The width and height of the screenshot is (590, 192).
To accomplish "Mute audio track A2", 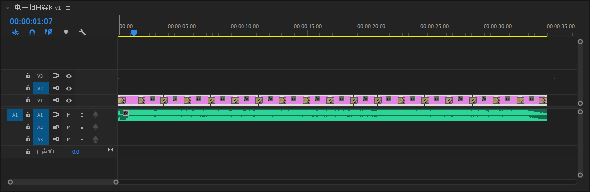I will click(x=69, y=128).
